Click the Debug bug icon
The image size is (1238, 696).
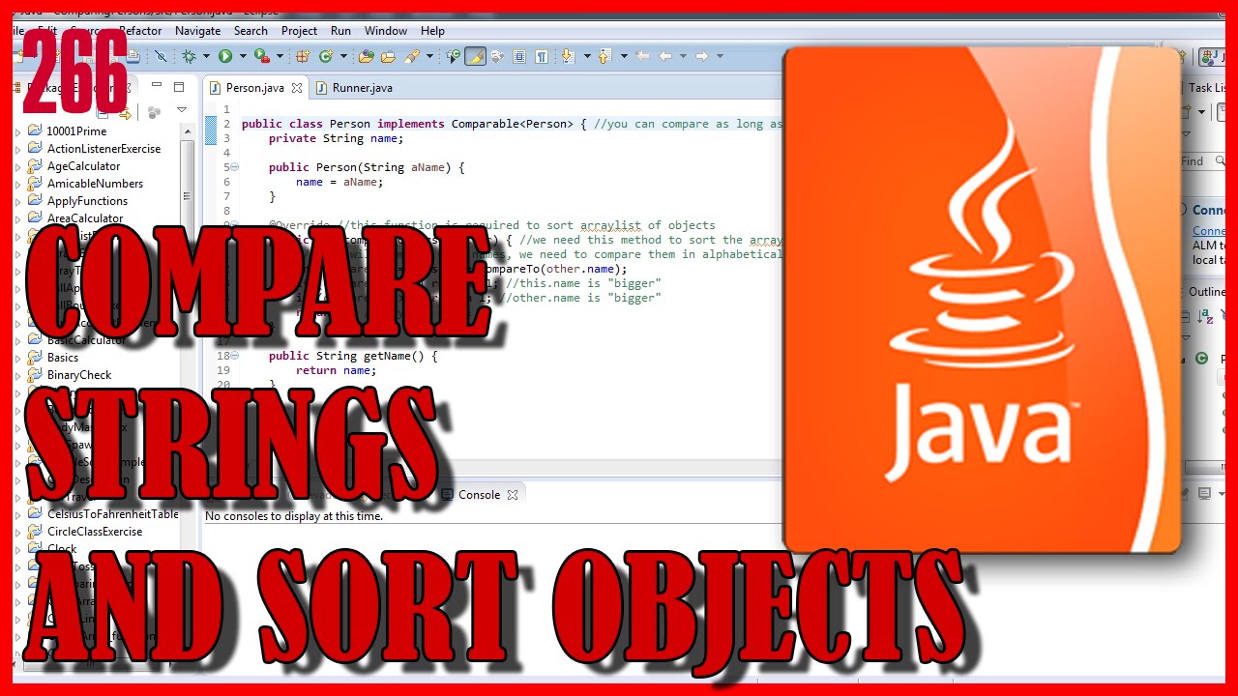pyautogui.click(x=189, y=56)
